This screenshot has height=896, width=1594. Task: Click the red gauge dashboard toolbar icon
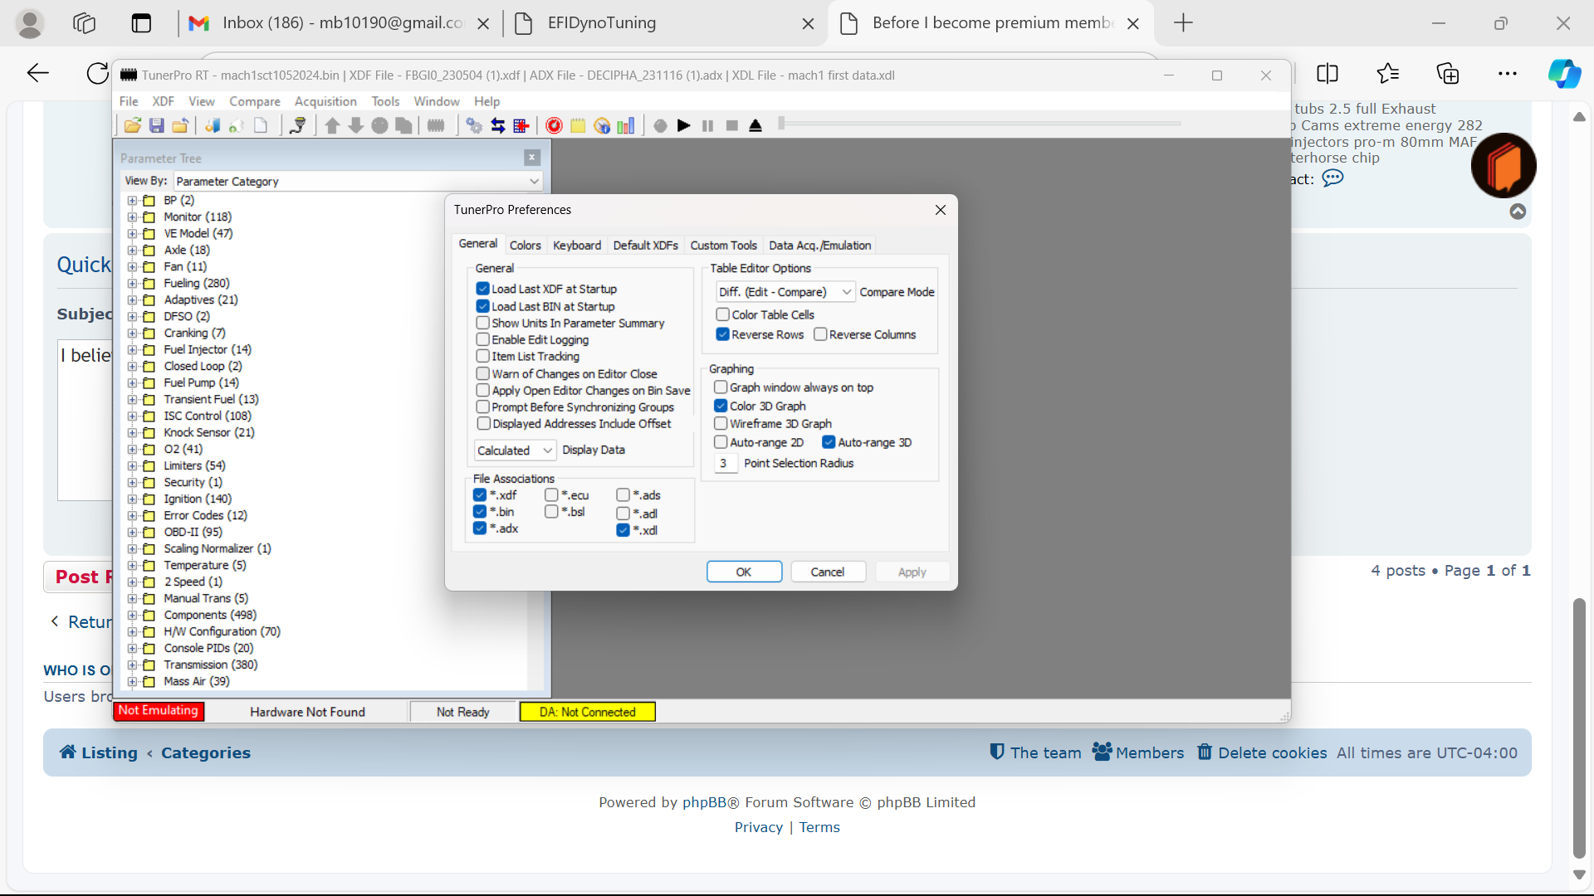[x=554, y=125]
